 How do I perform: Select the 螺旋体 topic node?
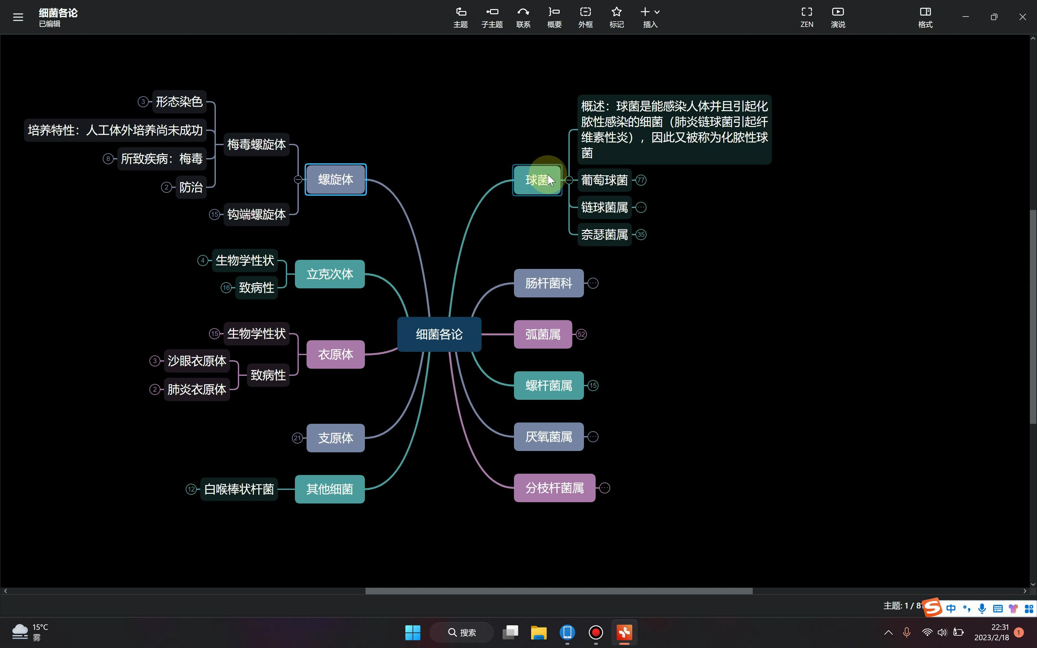(335, 179)
